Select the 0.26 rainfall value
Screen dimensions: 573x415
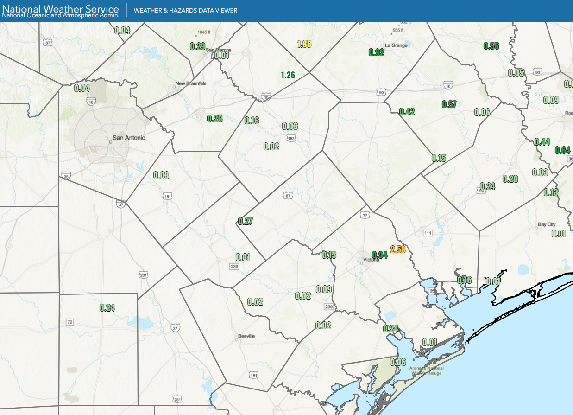coord(214,118)
